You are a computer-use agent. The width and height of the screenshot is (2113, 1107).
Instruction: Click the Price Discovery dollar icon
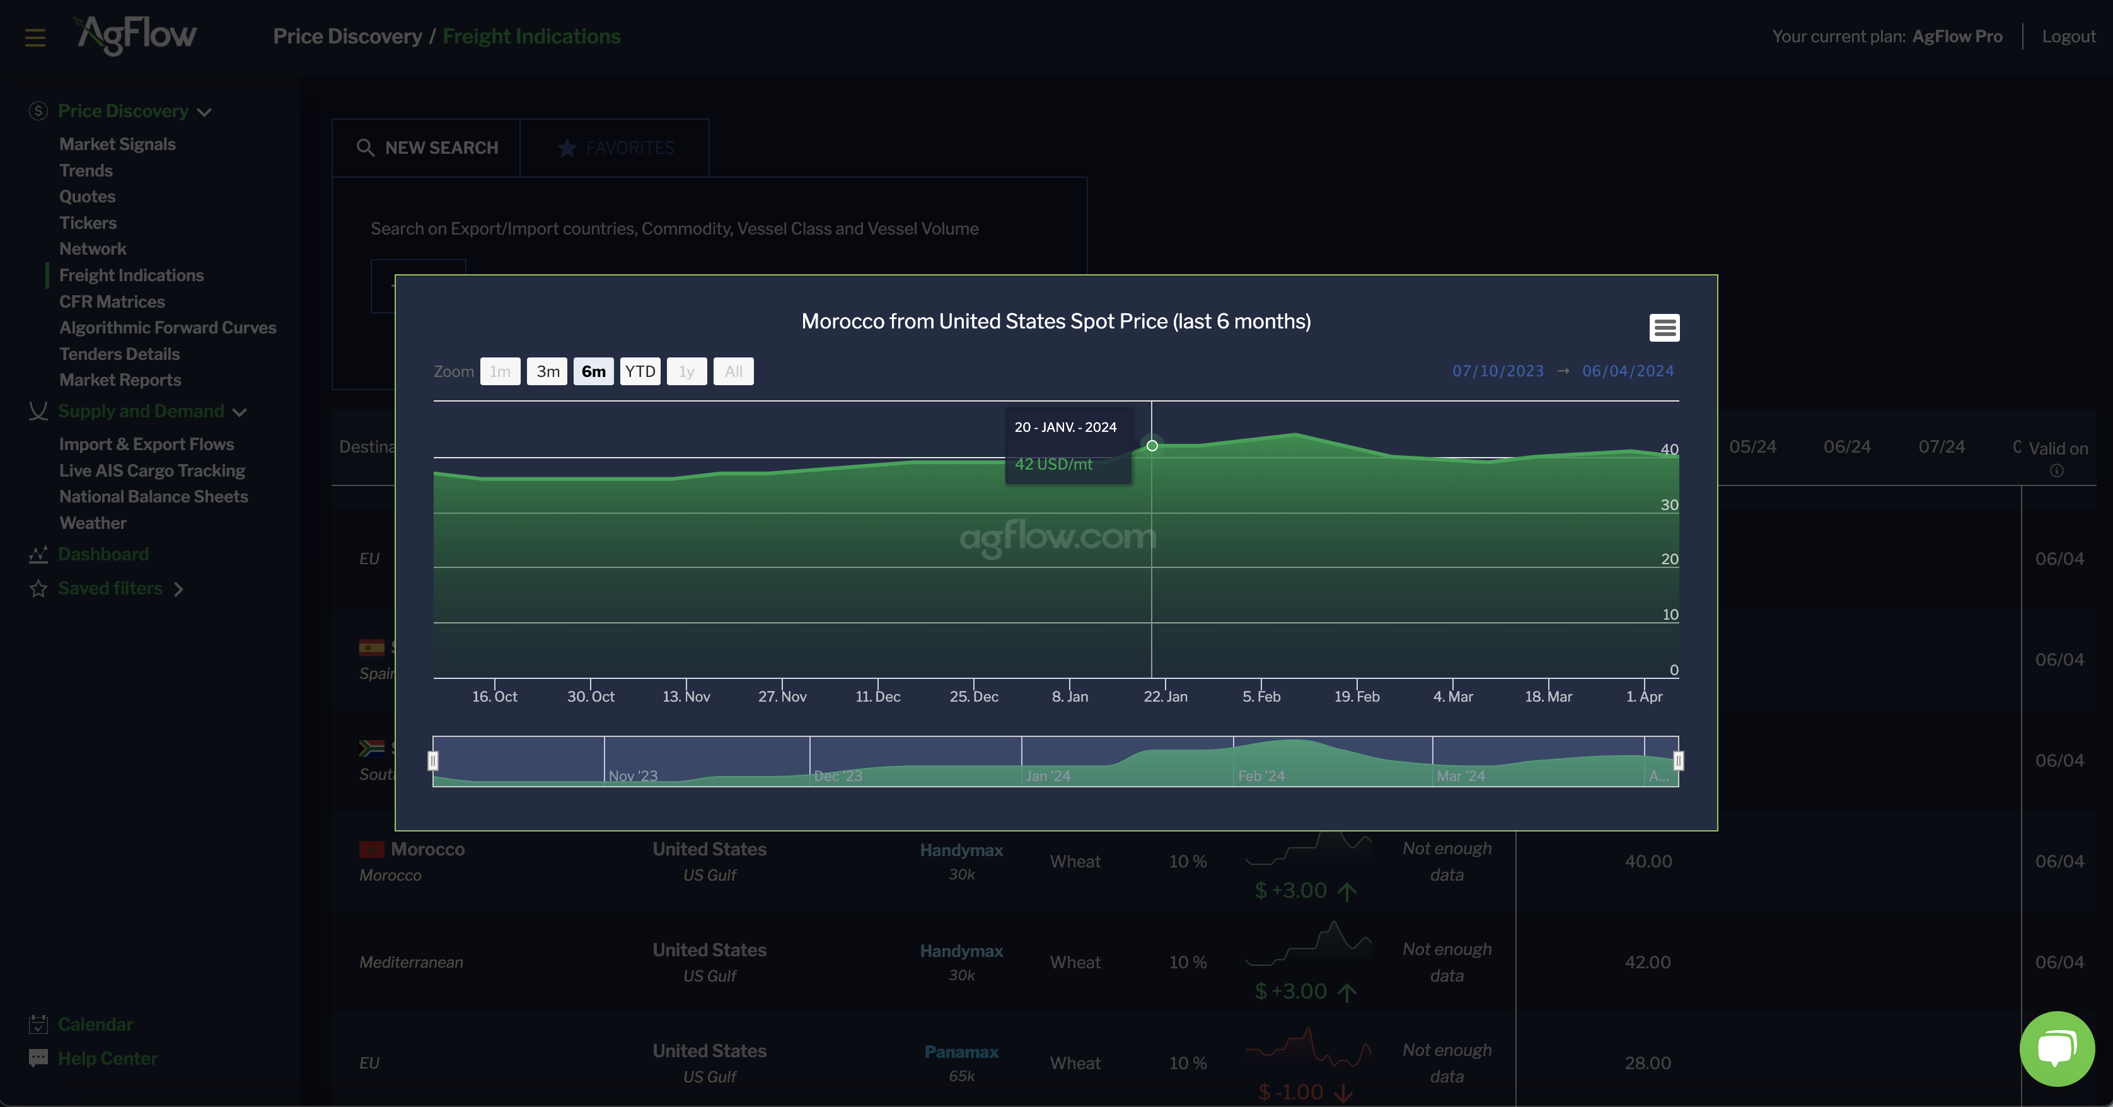pyautogui.click(x=38, y=111)
